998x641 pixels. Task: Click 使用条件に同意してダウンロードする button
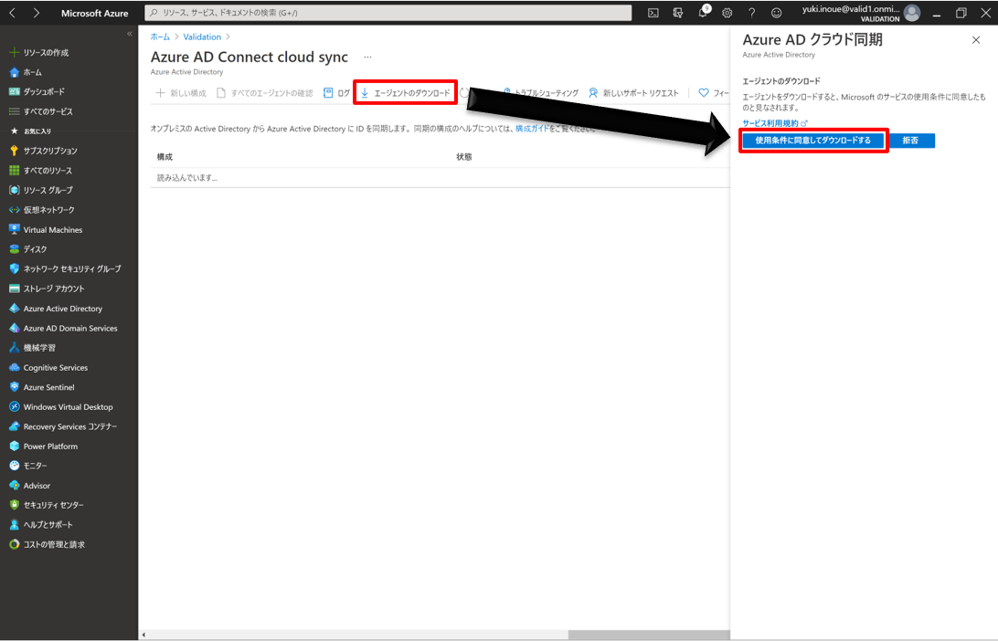(812, 141)
